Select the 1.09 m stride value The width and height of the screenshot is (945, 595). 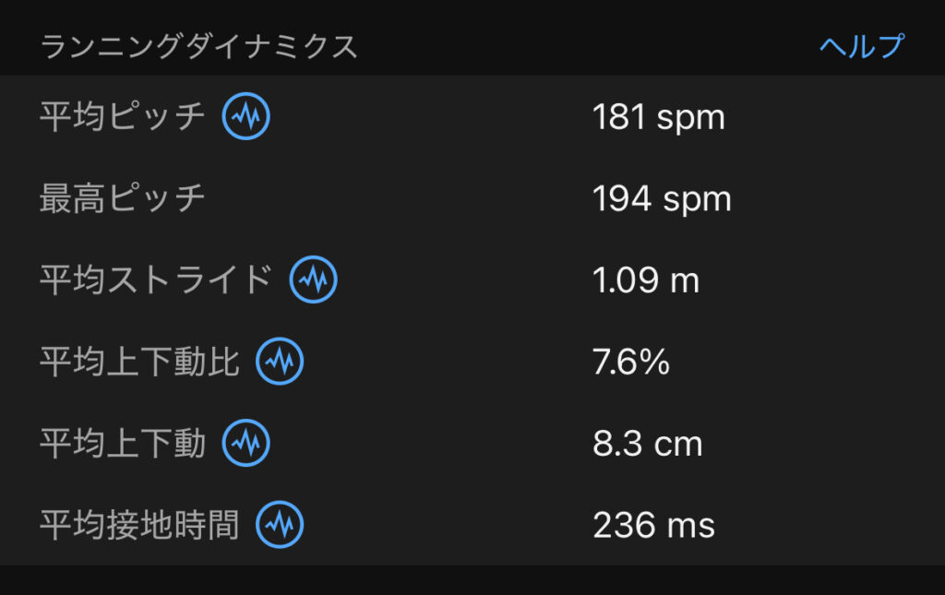tap(645, 280)
